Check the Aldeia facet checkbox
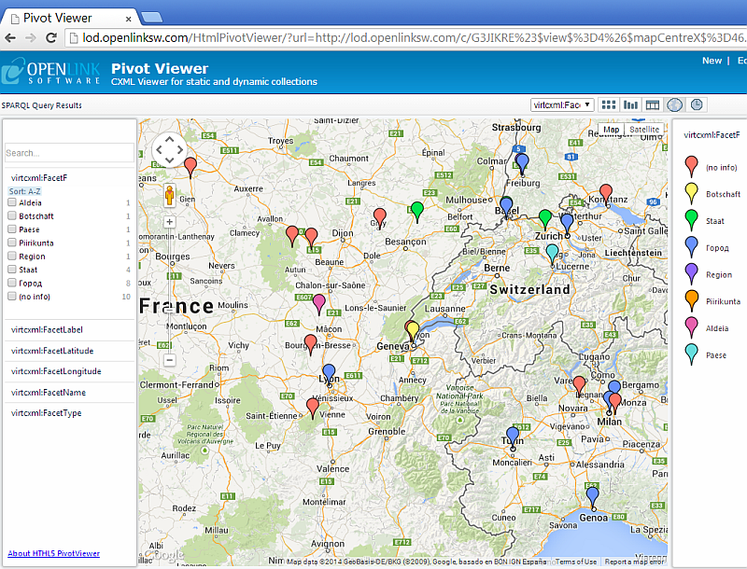Screen dimensions: 747x569 click(12, 202)
